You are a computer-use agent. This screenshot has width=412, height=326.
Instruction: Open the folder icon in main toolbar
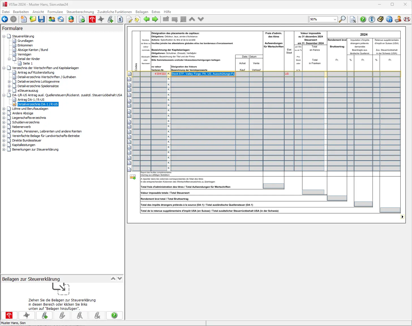(33, 19)
